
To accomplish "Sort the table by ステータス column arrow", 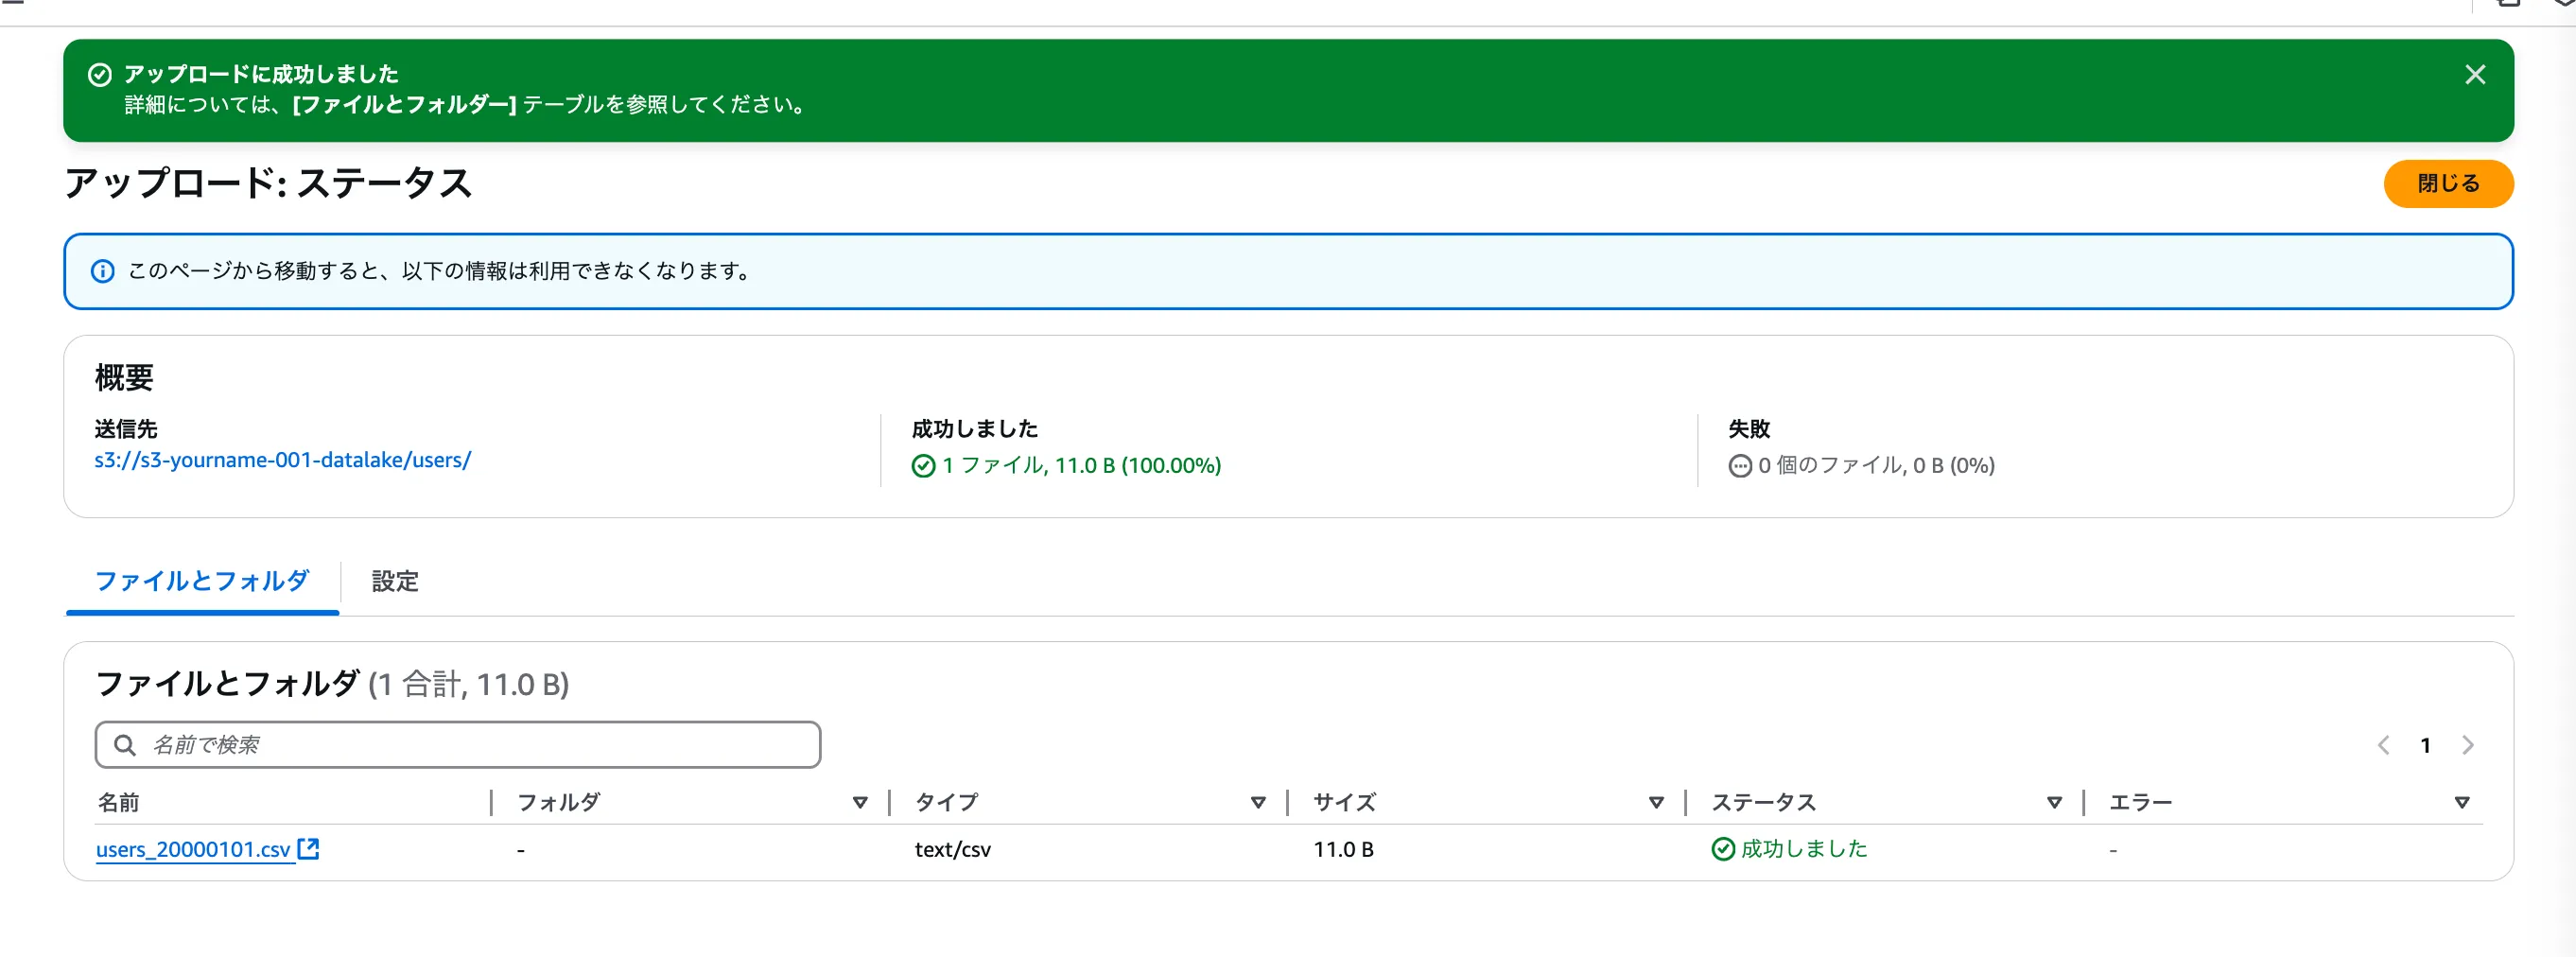I will pyautogui.click(x=2053, y=803).
